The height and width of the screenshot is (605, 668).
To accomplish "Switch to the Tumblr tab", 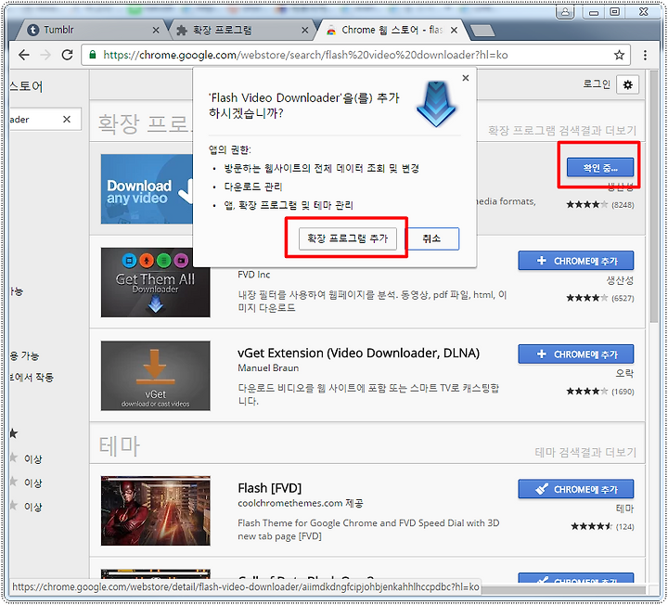I will [x=90, y=30].
